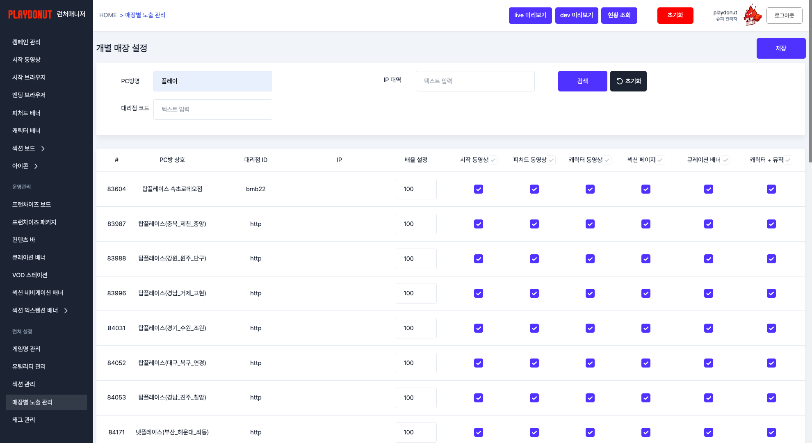Open the dev 미리보기 preview

tap(577, 15)
